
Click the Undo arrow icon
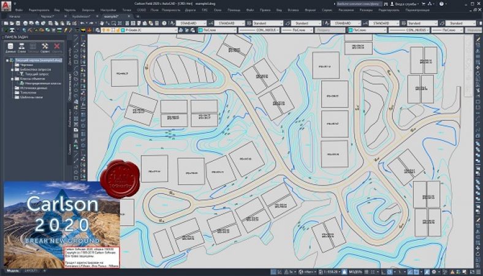pyautogui.click(x=82, y=23)
